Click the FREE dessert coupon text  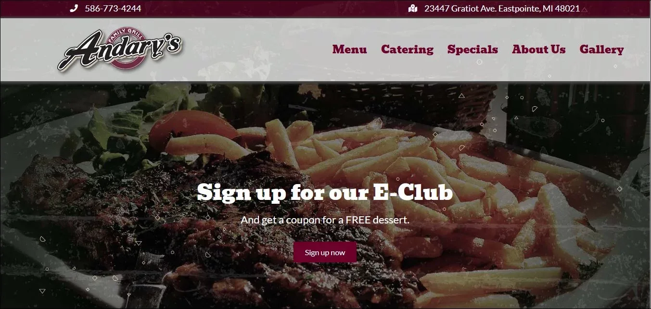pyautogui.click(x=325, y=220)
